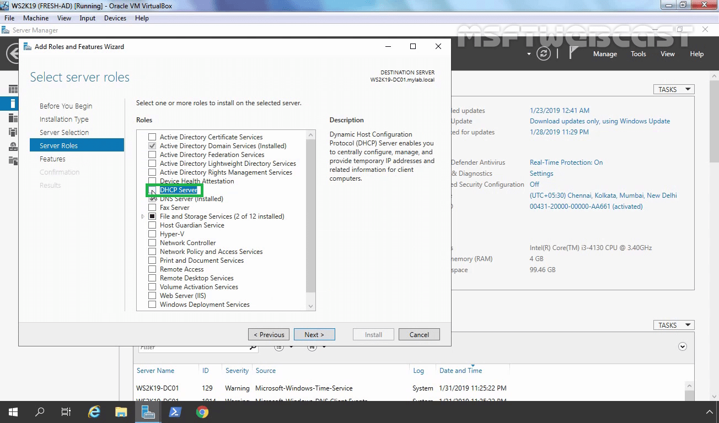Image resolution: width=719 pixels, height=423 pixels.
Task: Open Server Manager Manage menu
Action: click(x=605, y=54)
